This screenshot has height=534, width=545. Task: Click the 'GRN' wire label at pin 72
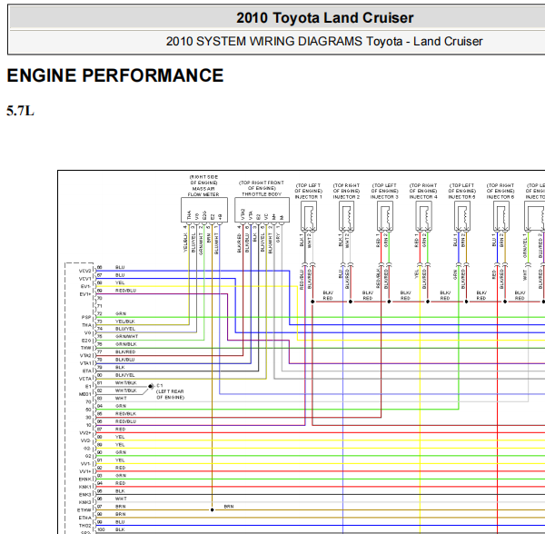[x=121, y=313]
